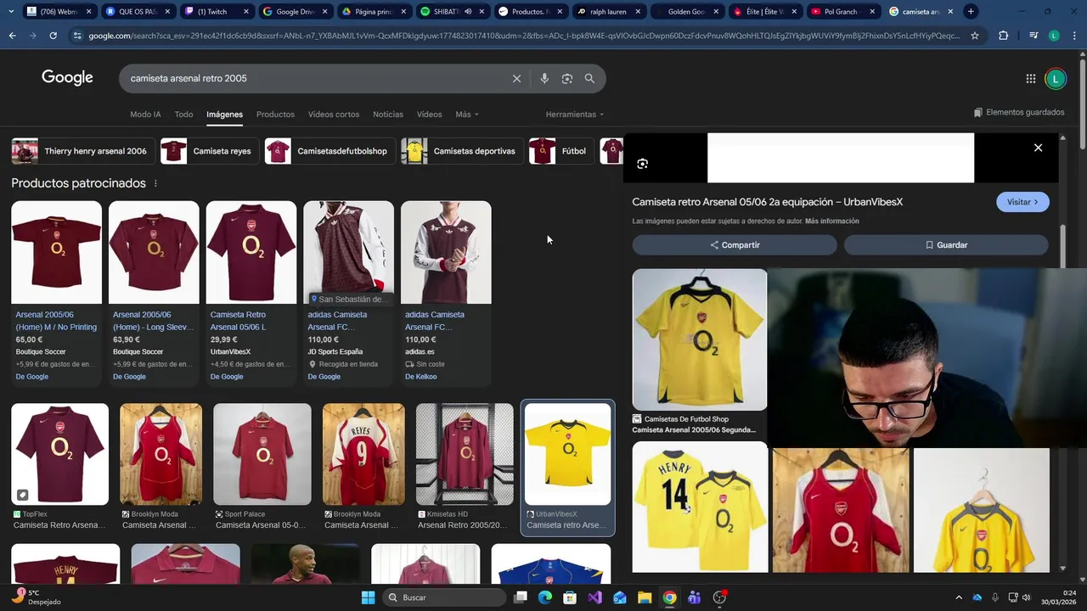Screen dimensions: 1087x611
Task: Open Google account profile avatar
Action: click(1056, 79)
